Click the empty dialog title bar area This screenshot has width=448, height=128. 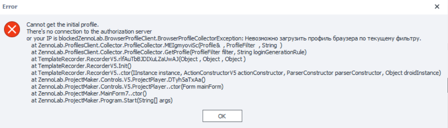tap(222, 7)
